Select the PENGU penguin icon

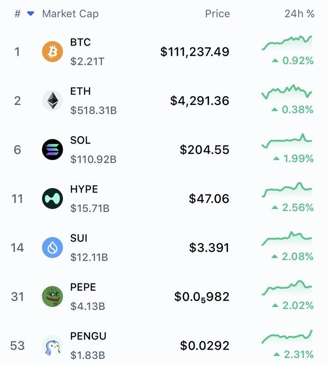click(52, 345)
